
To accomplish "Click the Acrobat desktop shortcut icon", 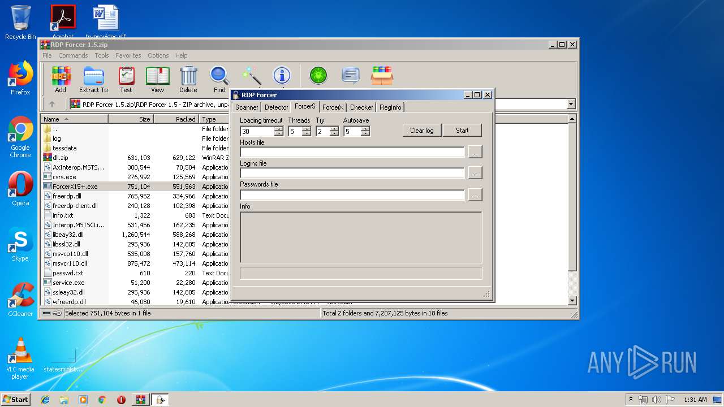I will 63,21.
